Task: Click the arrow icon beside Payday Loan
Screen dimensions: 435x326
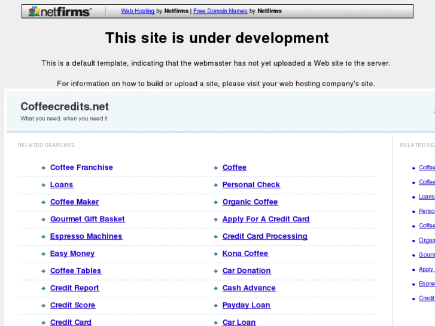Action: 215,306
